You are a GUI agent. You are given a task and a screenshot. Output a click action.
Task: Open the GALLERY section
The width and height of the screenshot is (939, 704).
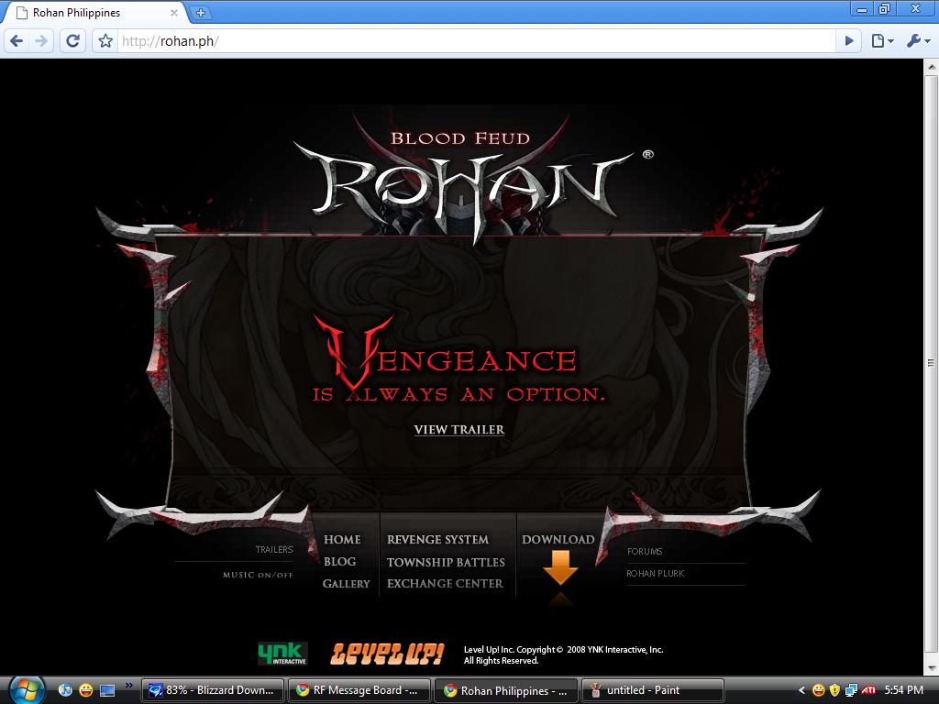[346, 584]
